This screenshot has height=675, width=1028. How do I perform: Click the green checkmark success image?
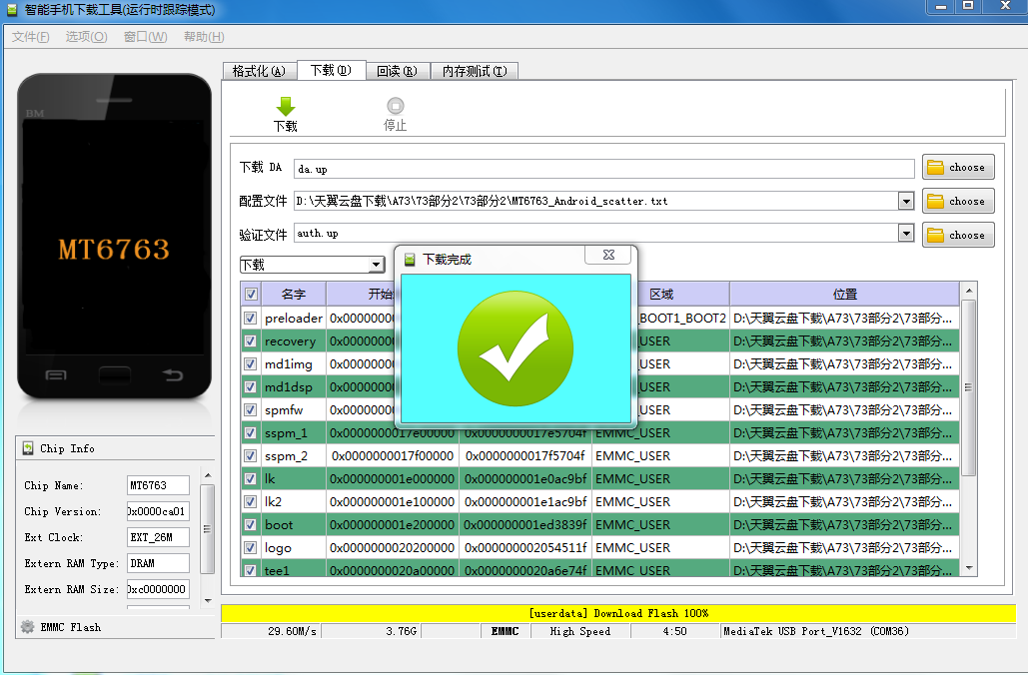click(515, 348)
